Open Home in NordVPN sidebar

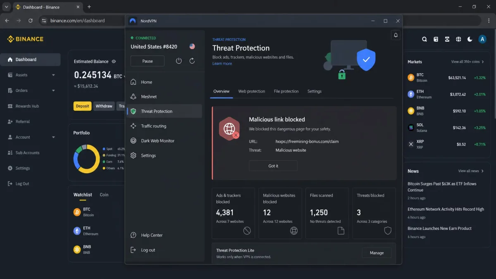tap(164, 82)
